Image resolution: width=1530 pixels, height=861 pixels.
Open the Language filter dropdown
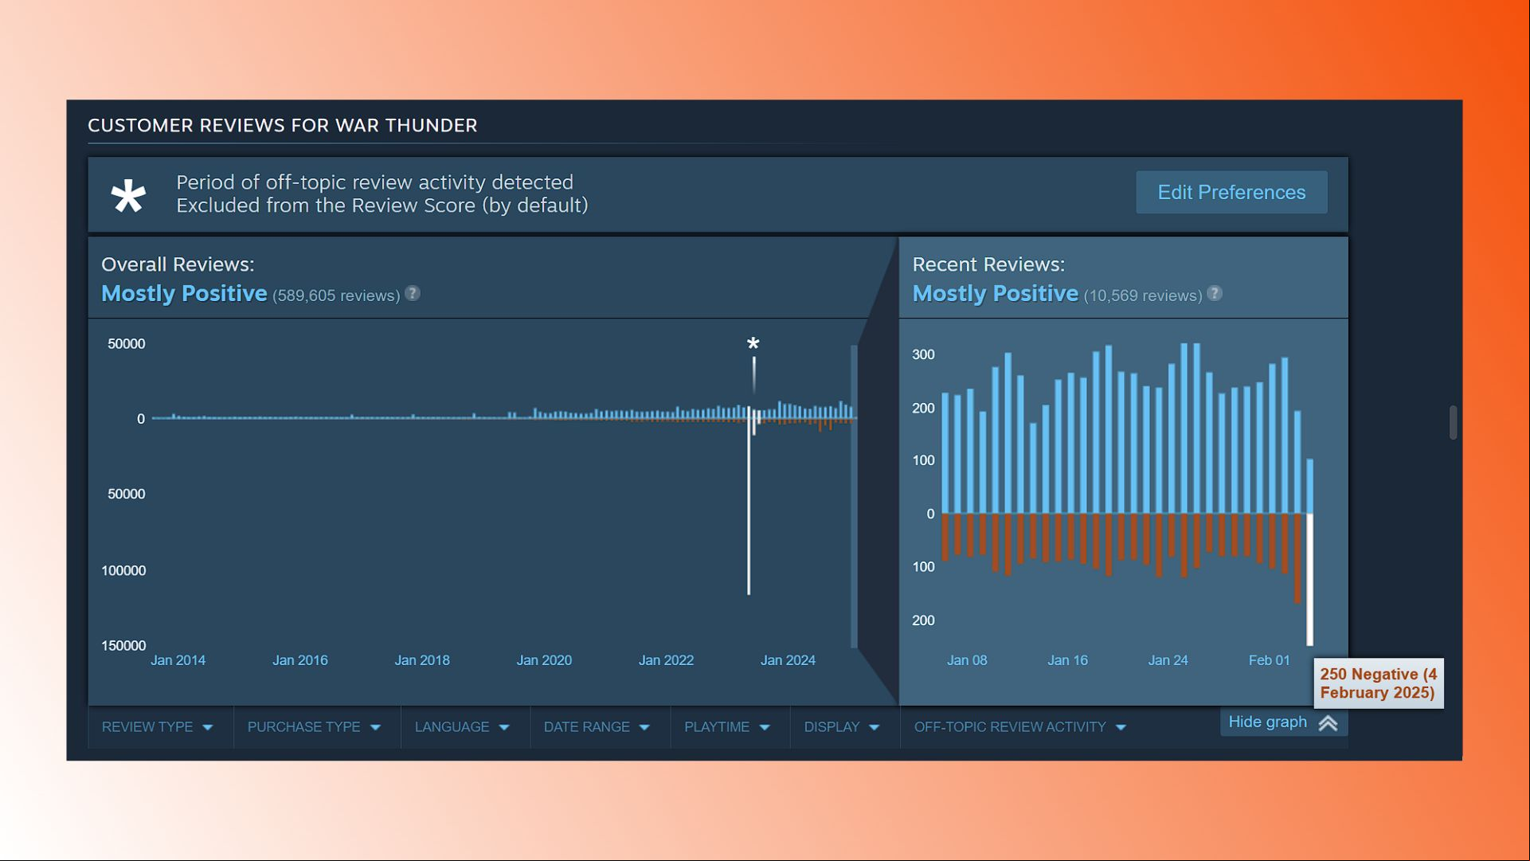(x=462, y=726)
